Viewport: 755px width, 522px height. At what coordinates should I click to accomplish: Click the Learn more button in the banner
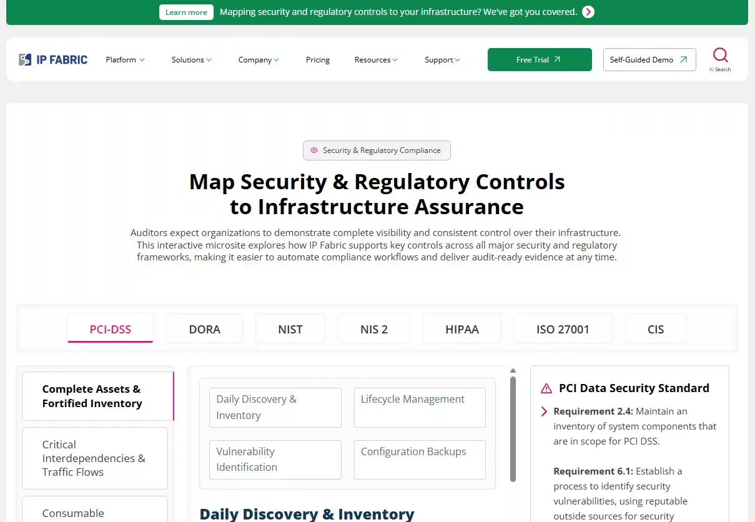pyautogui.click(x=186, y=12)
